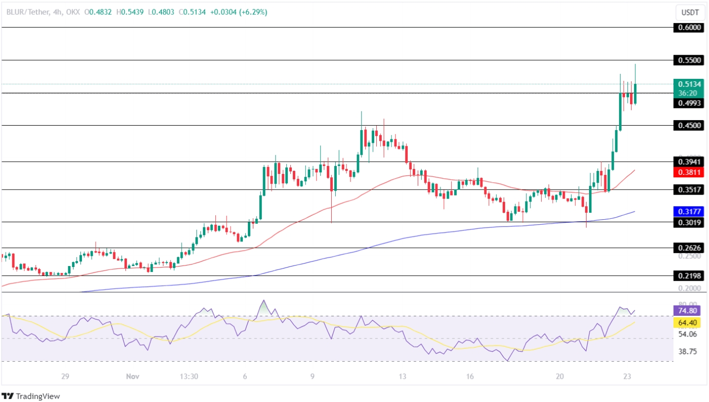Click the TradingView logo icon
The image size is (709, 402).
8,396
